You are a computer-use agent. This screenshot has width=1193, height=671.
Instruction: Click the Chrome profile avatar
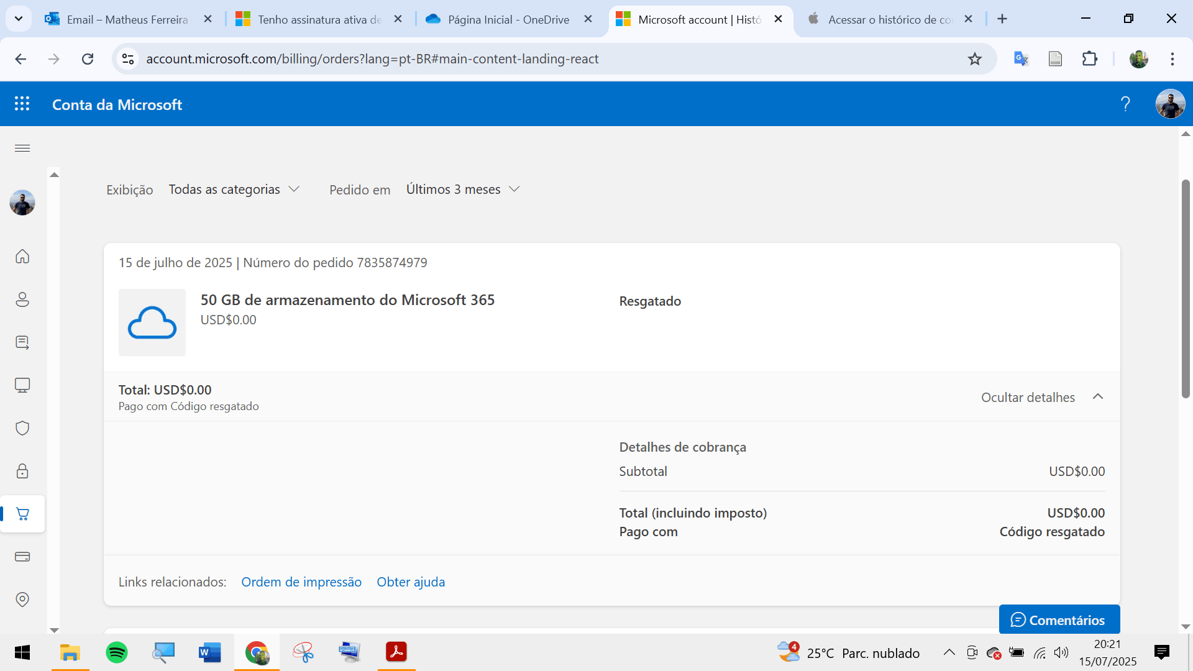pyautogui.click(x=1138, y=59)
